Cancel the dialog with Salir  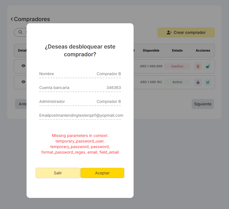point(58,173)
